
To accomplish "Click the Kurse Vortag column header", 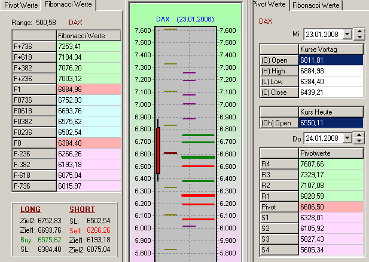I will [331, 50].
